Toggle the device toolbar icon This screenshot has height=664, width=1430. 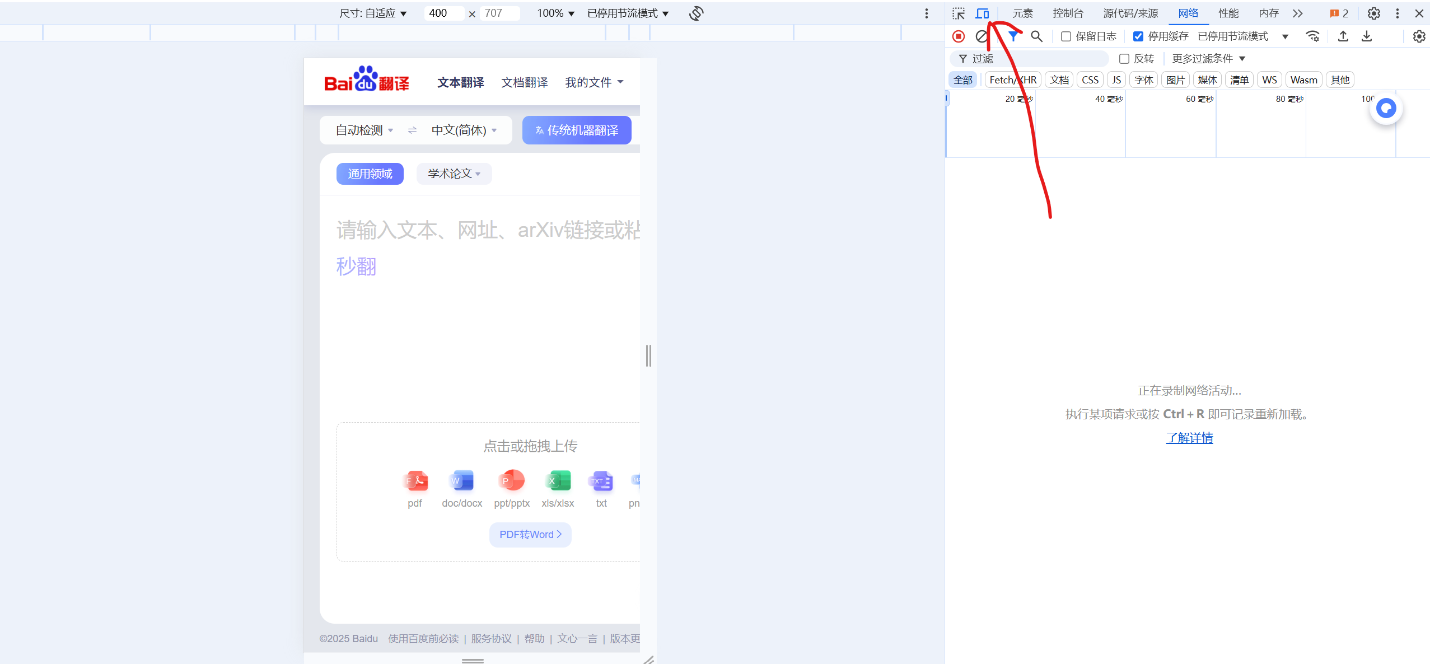(982, 13)
